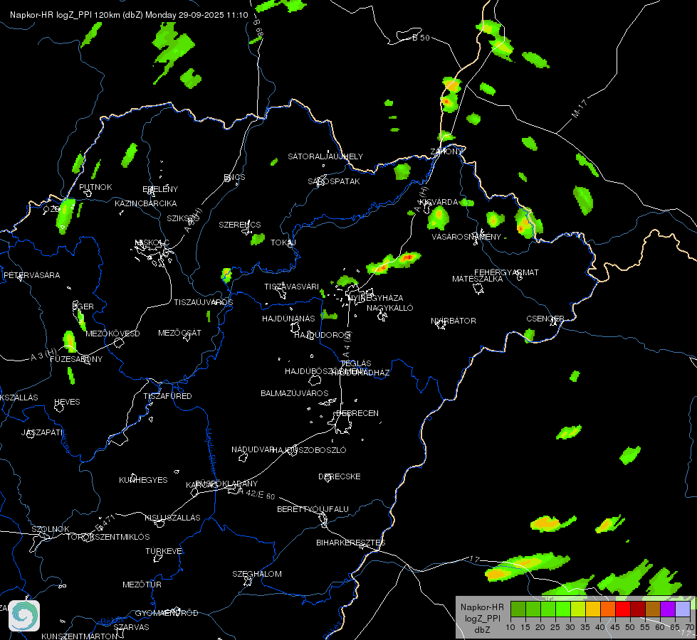The image size is (697, 640).
Task: Select the 40-45 dBZ orange legend swatch
Action: coord(608,609)
